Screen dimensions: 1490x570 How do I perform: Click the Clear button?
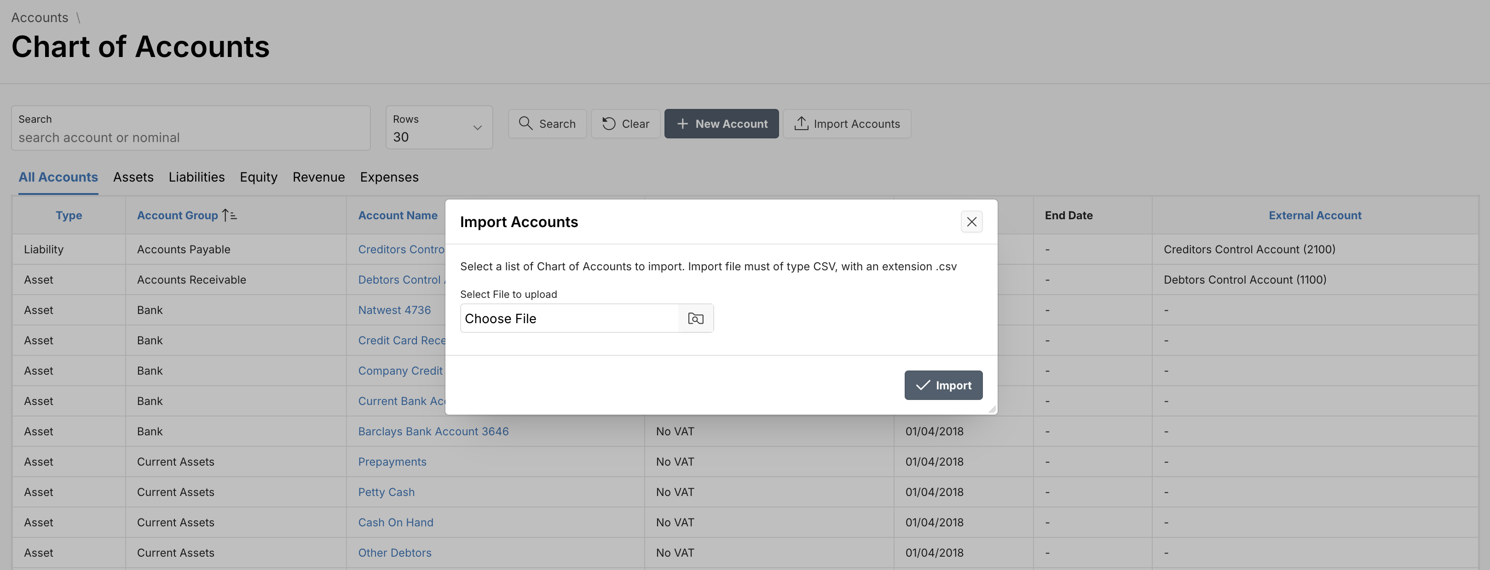[x=625, y=124]
